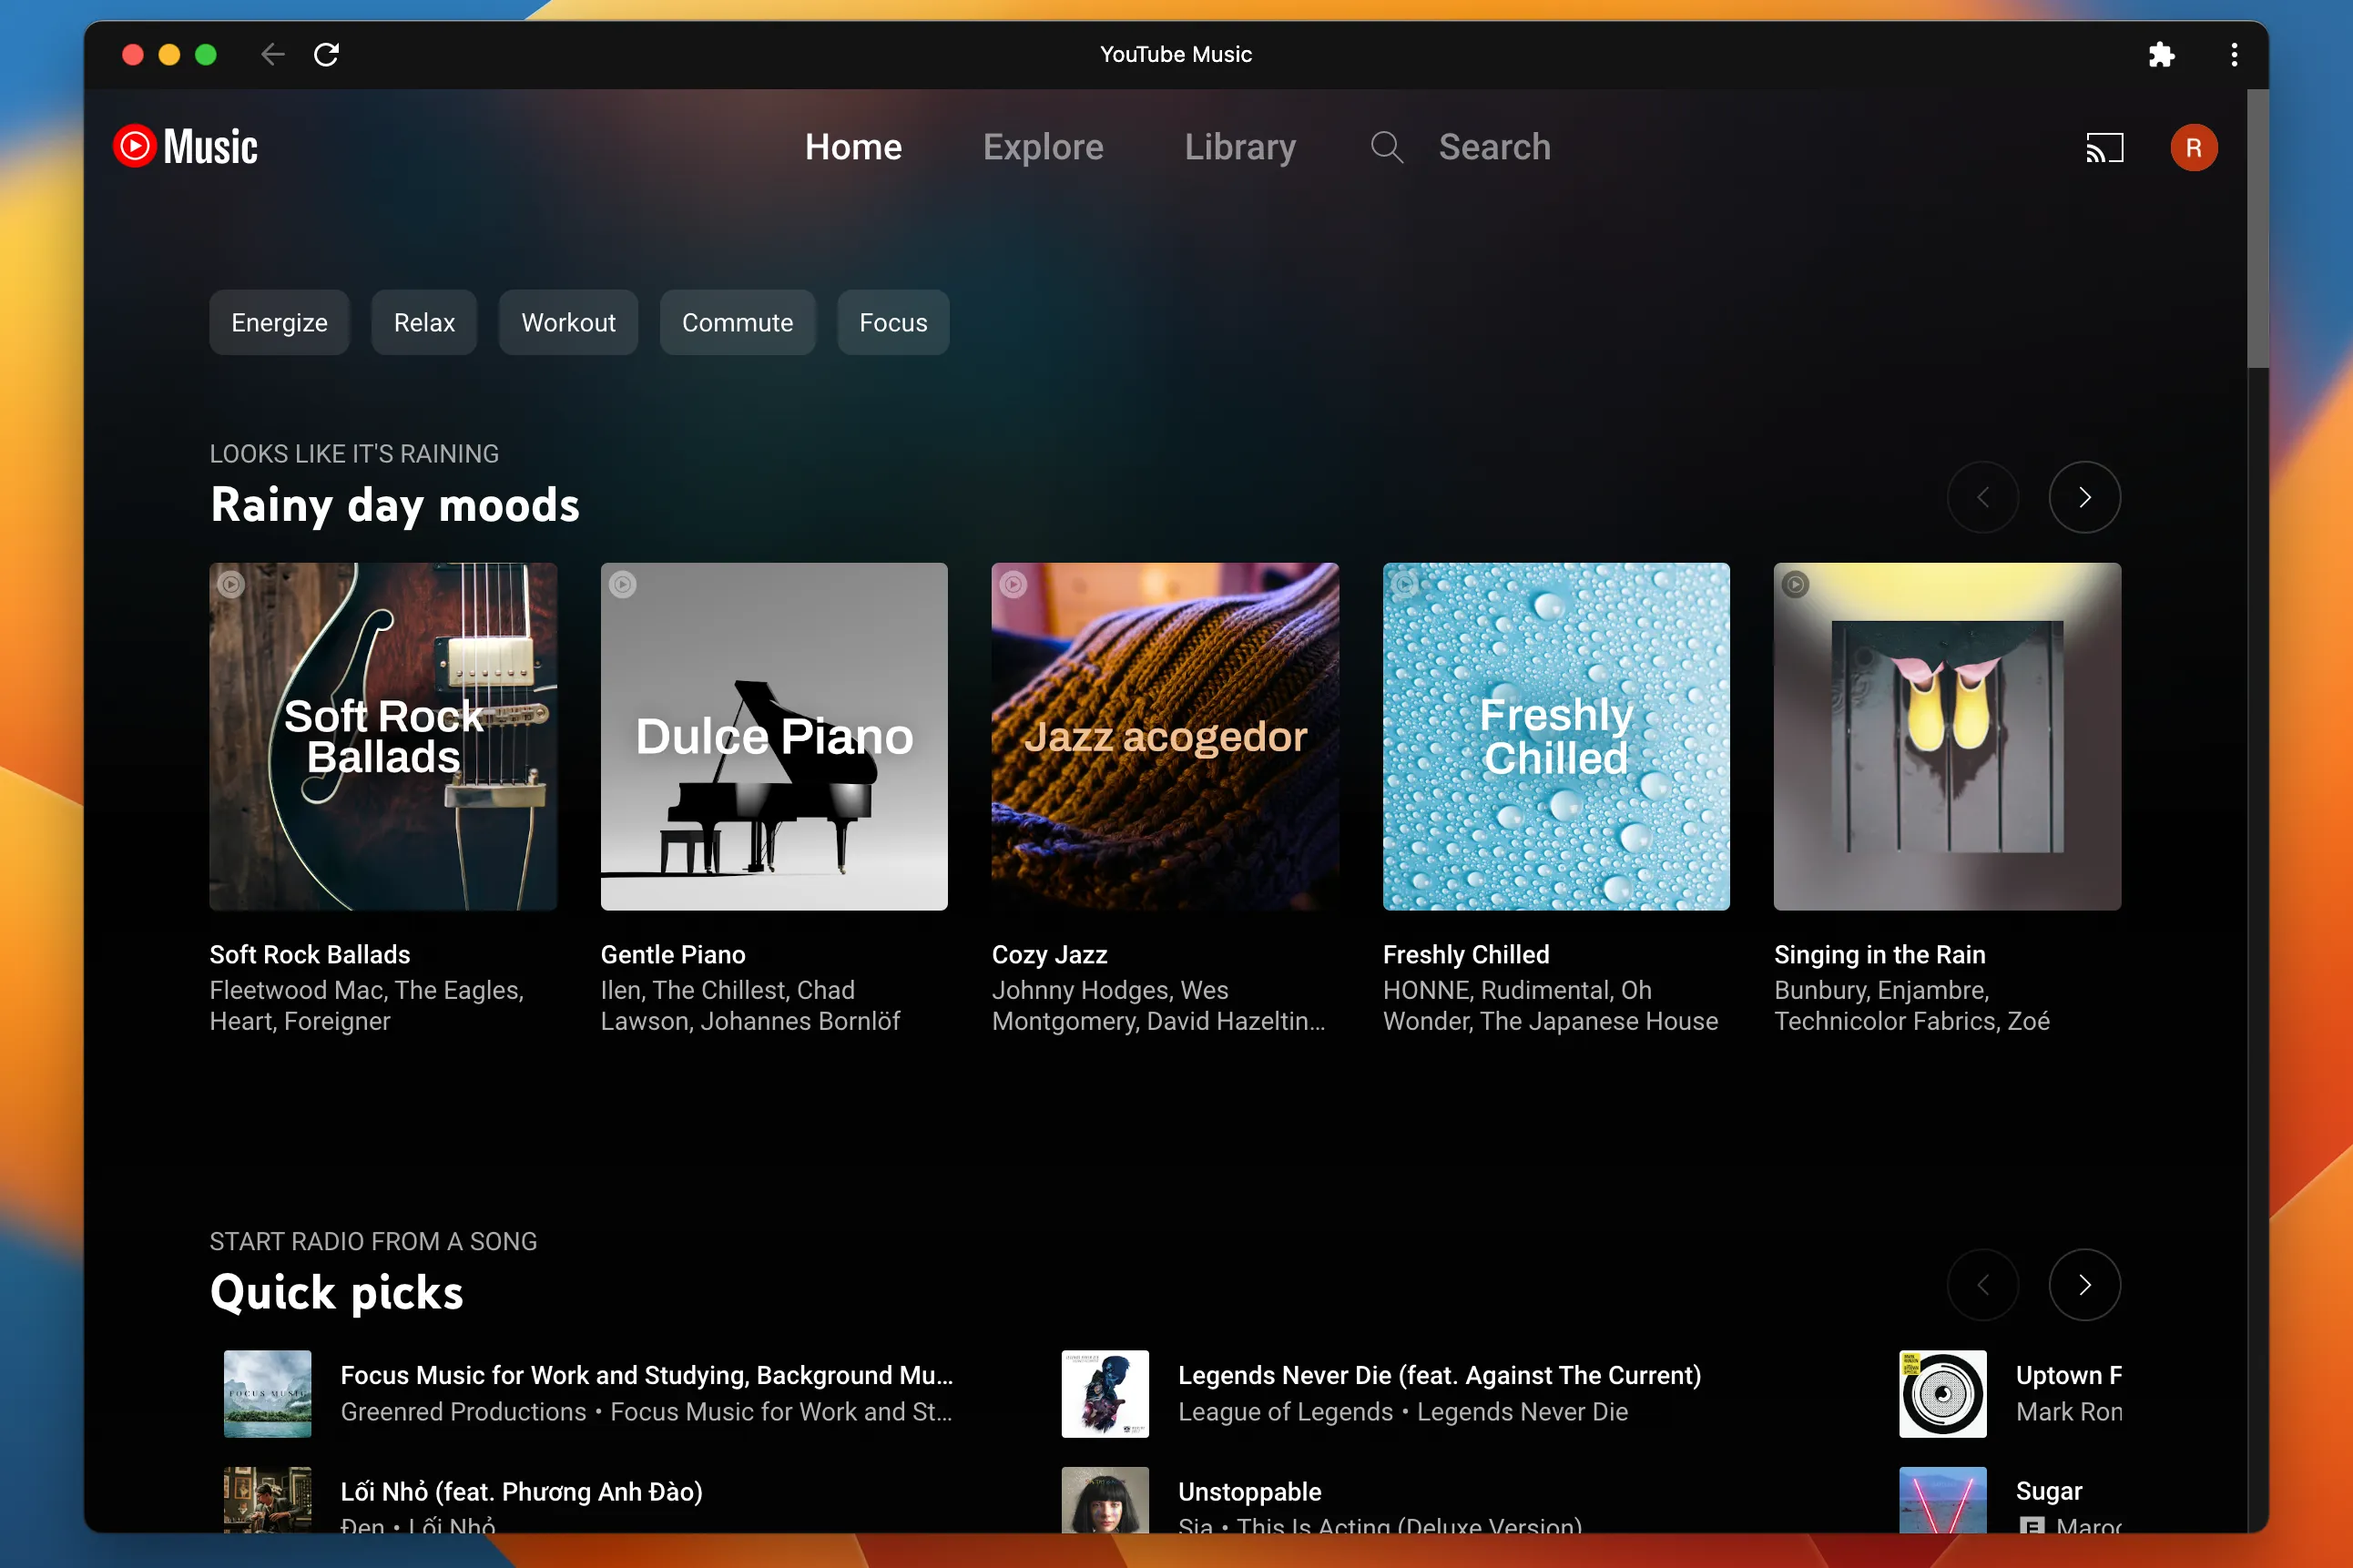
Task: Switch to the Home tab
Action: click(853, 147)
